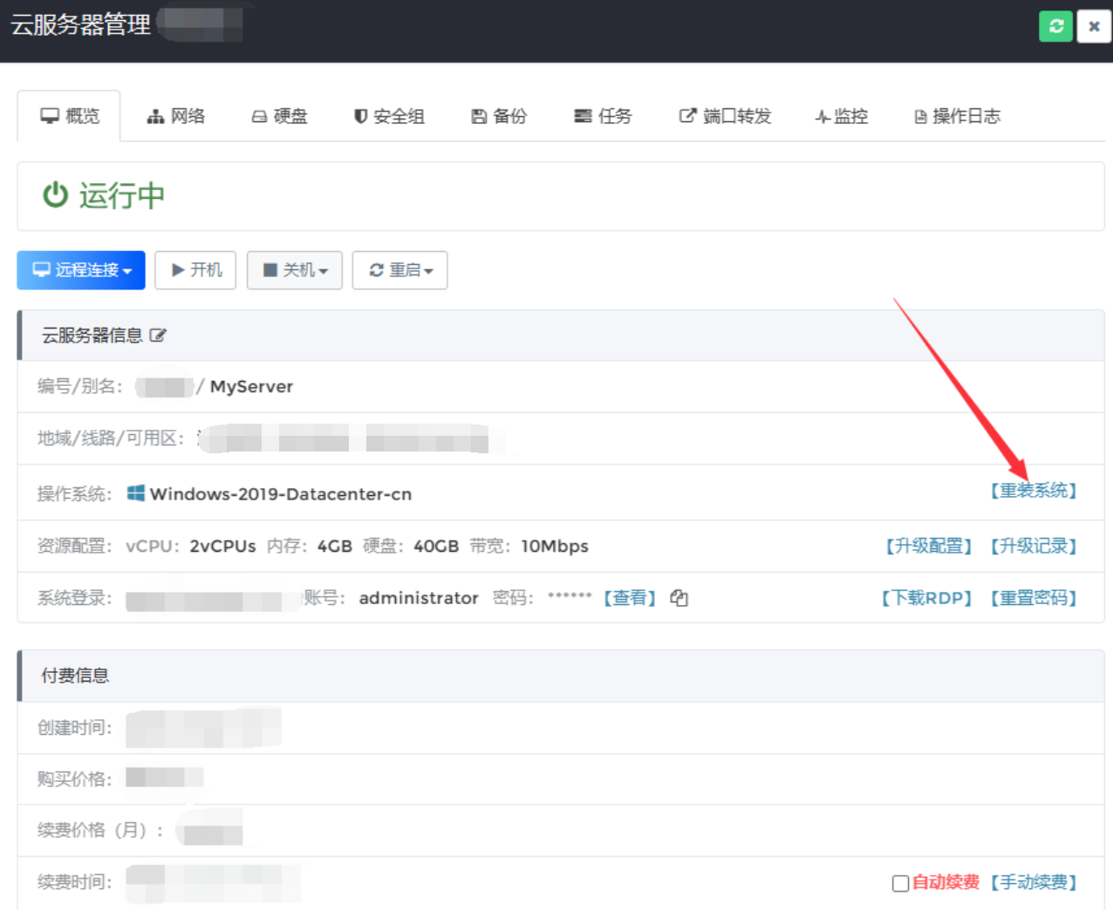
Task: Enable the 自动续费 auto-renewal checkbox
Action: [899, 883]
